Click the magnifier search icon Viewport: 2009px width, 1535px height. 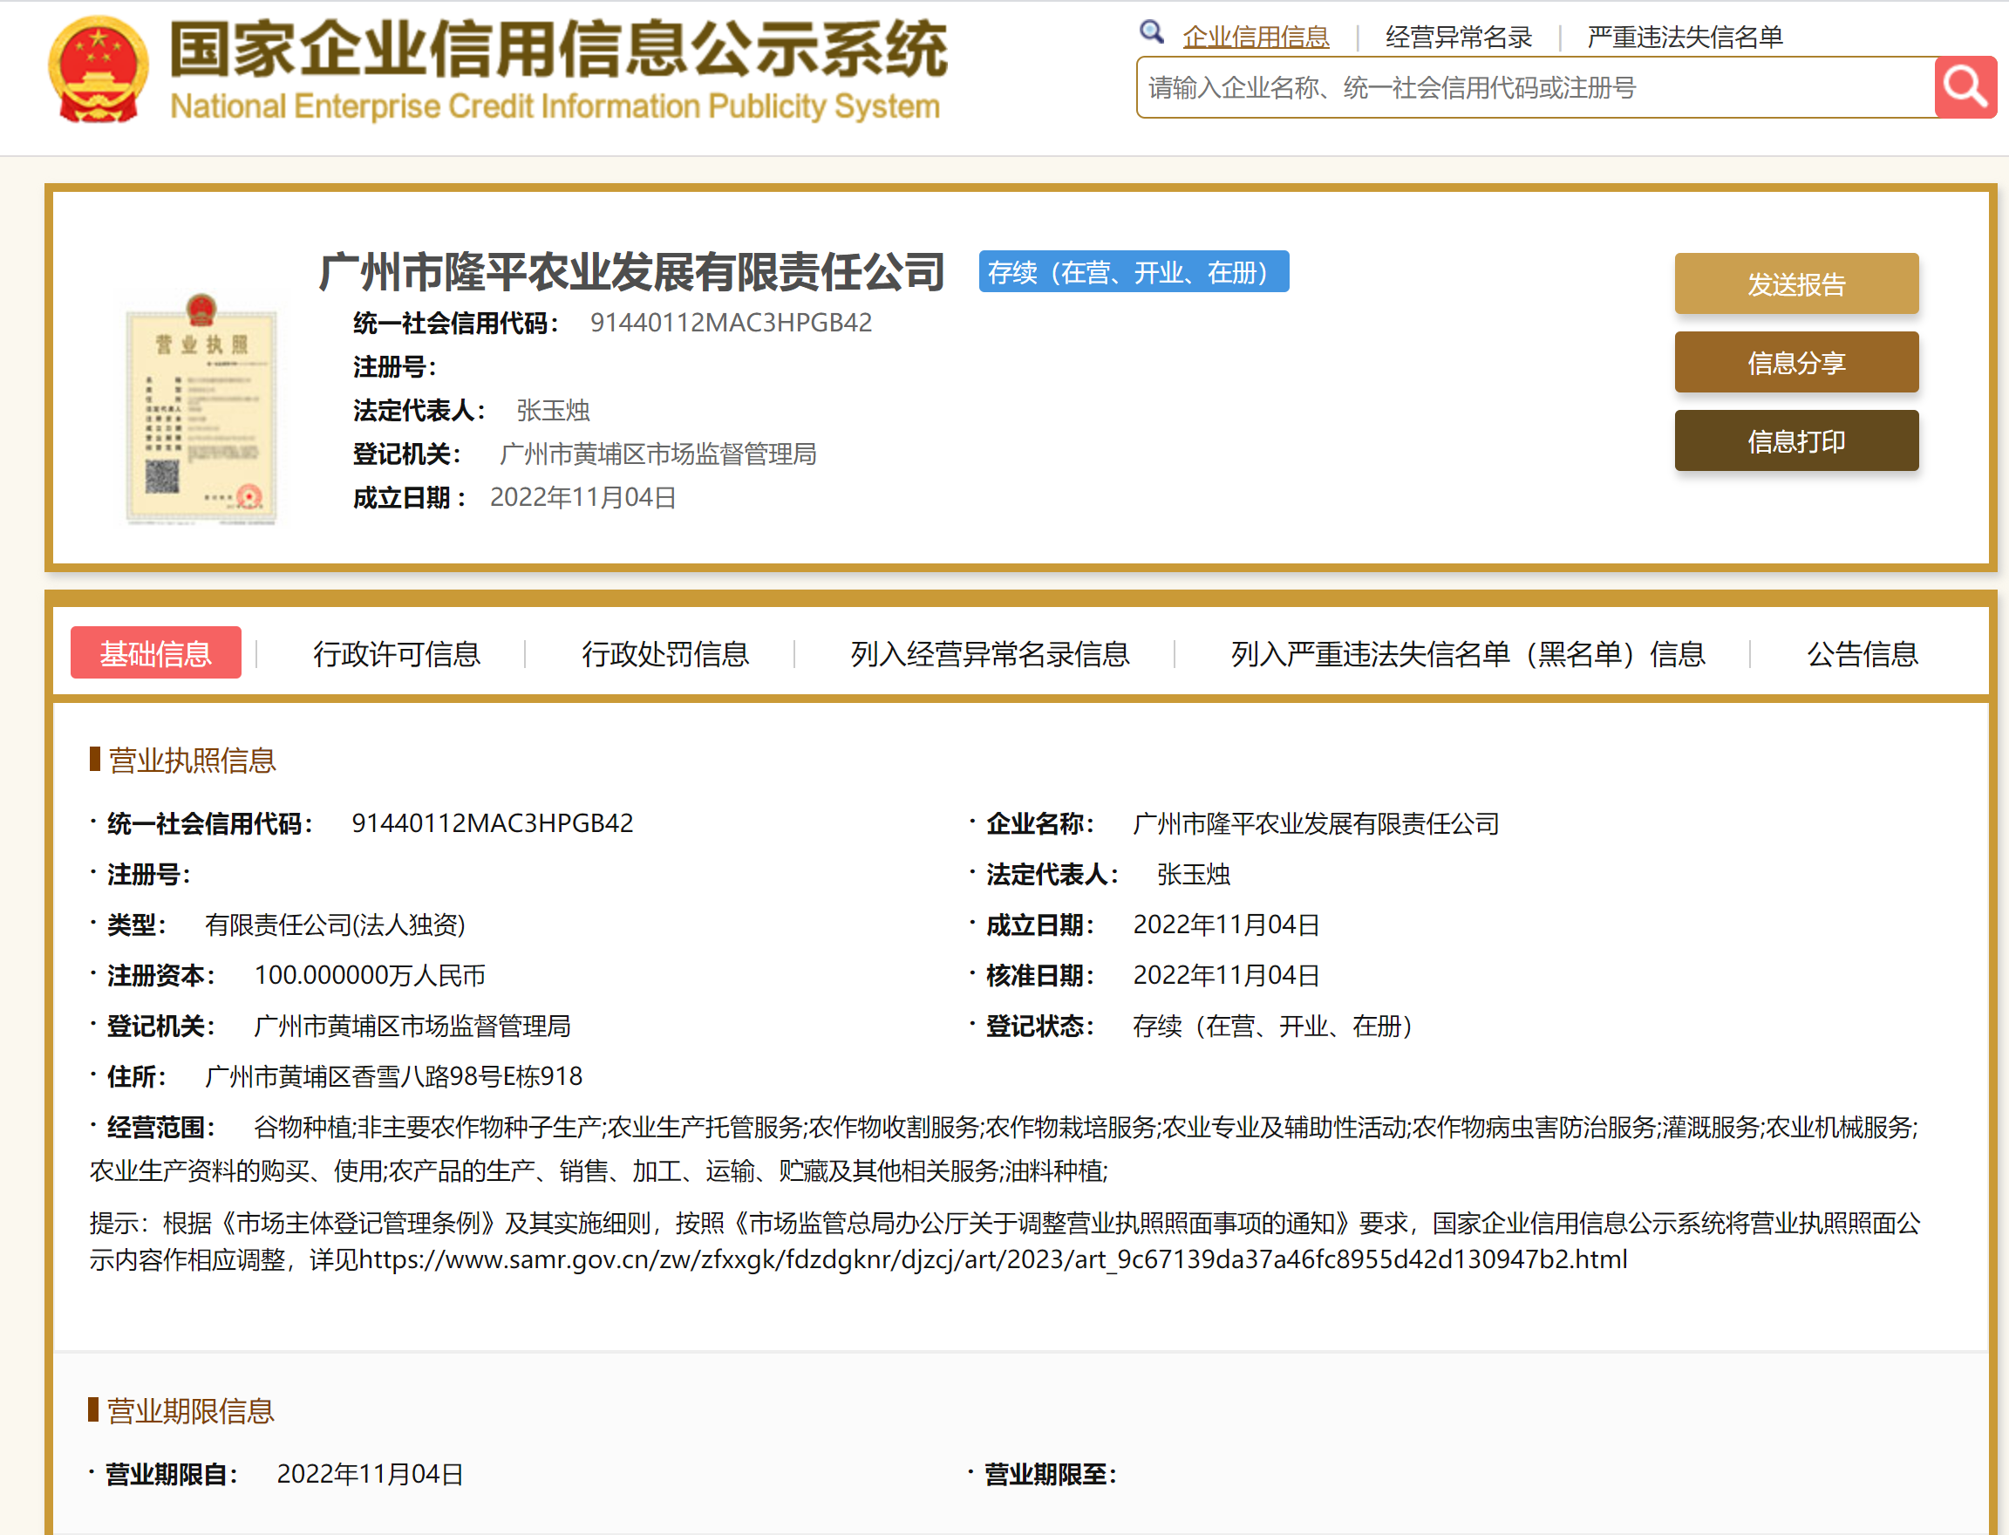tap(1964, 88)
